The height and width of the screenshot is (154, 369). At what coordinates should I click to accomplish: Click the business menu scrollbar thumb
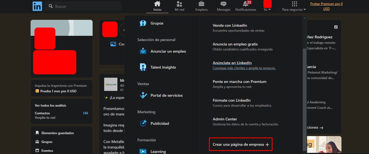305,99
